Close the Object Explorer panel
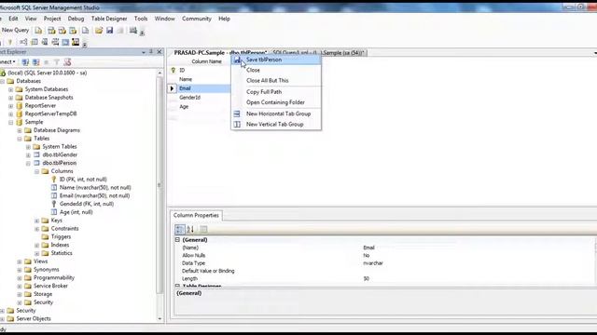597x335 pixels. (x=160, y=52)
